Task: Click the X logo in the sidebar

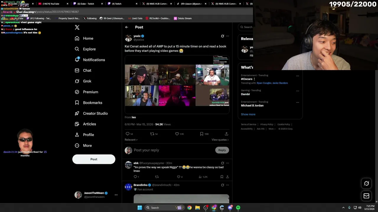Action: click(x=77, y=27)
